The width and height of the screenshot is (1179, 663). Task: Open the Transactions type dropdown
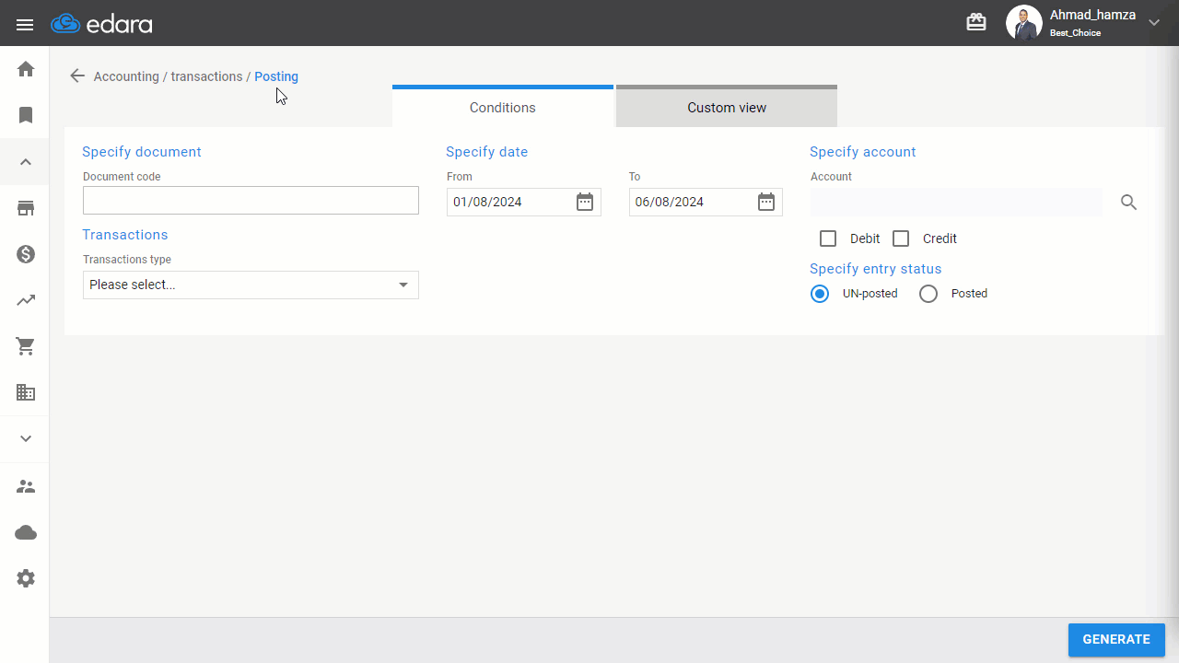click(251, 285)
